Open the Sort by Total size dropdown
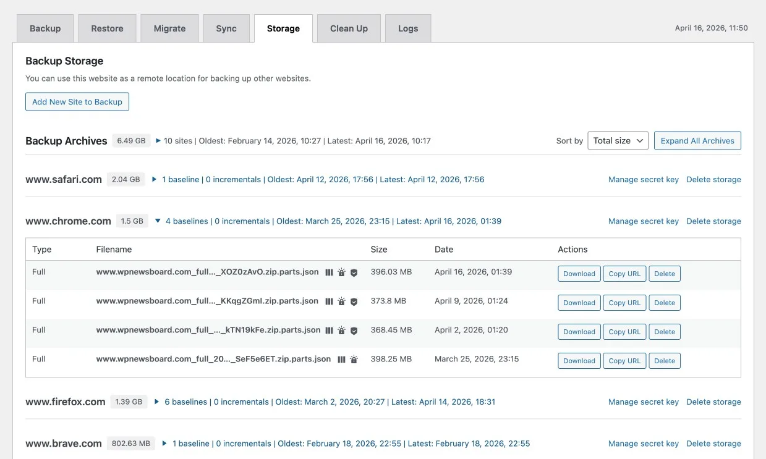766x459 pixels. [617, 141]
